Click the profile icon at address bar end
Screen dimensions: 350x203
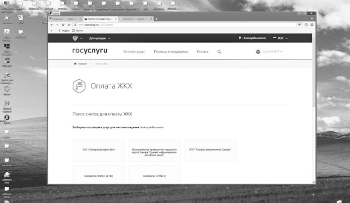312,25
